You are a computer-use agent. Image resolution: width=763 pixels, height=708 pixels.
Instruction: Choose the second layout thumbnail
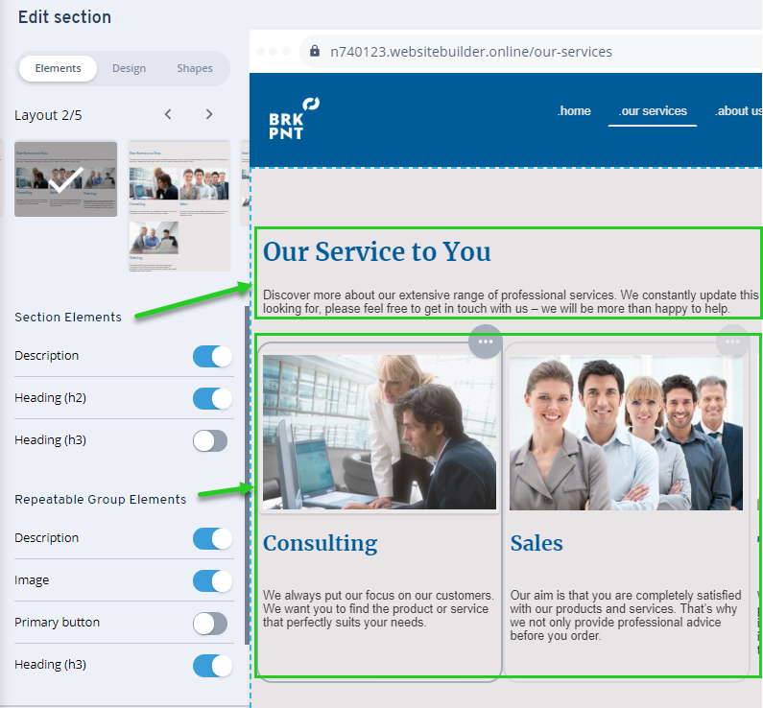(179, 205)
